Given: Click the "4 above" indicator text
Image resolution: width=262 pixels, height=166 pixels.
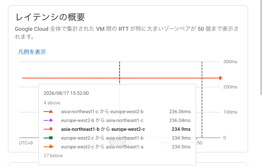Looking at the screenshot, I should (52, 103).
